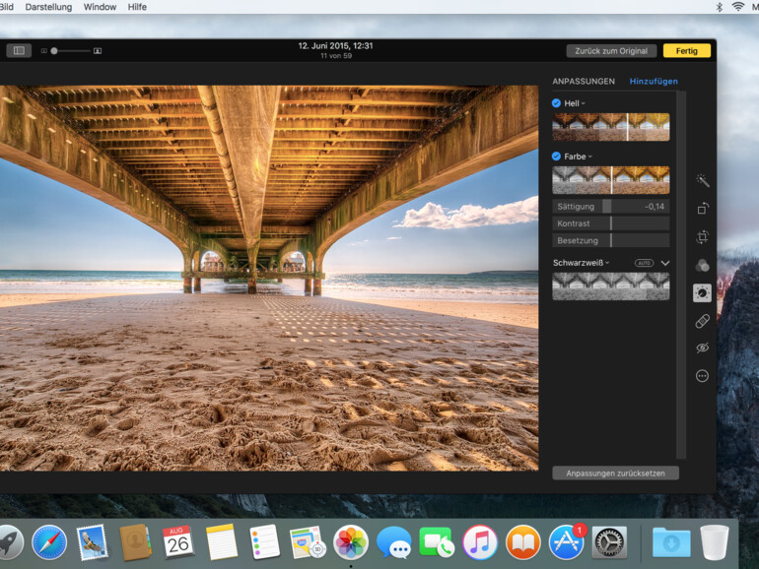Open the Darstellung menu
Viewport: 759px width, 569px height.
point(48,7)
